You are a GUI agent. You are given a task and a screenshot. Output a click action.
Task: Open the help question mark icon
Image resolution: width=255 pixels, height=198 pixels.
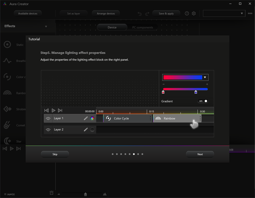click(x=187, y=14)
